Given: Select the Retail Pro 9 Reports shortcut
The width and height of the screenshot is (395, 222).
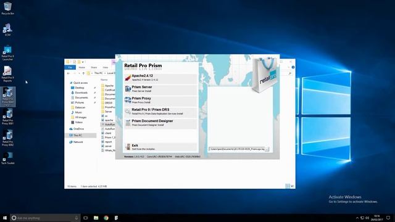Looking at the screenshot, I should pos(7,74).
